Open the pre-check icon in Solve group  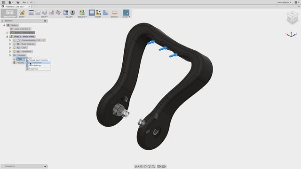point(66,13)
